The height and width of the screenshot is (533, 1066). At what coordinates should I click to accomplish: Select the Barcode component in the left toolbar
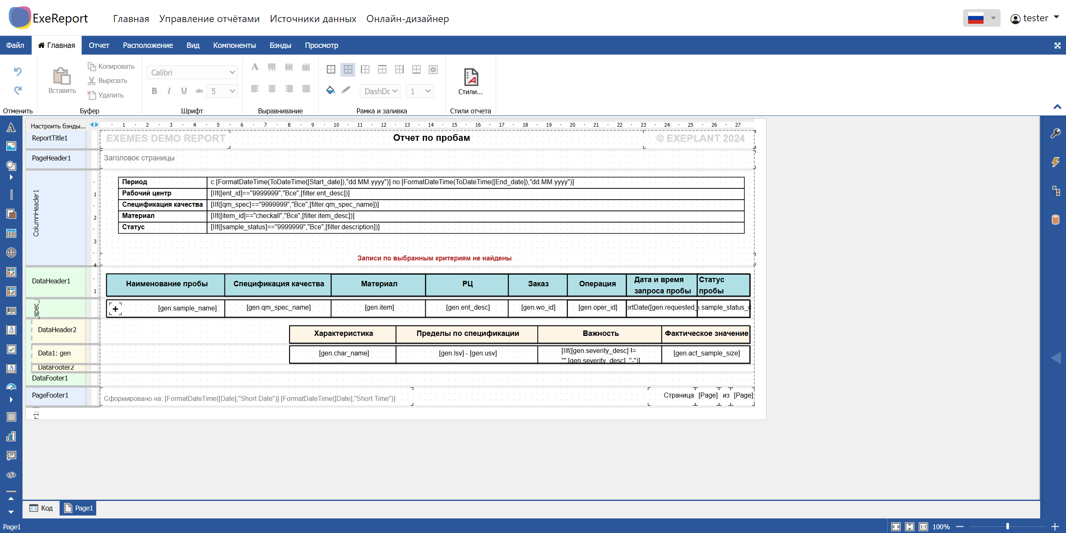[x=11, y=310]
